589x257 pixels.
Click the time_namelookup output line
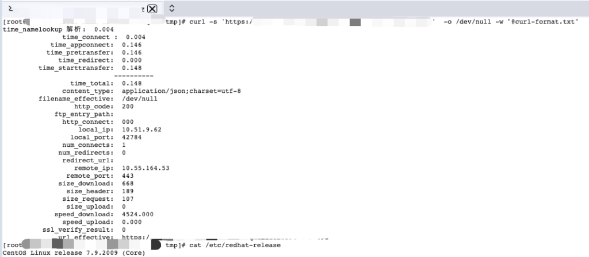[58, 29]
